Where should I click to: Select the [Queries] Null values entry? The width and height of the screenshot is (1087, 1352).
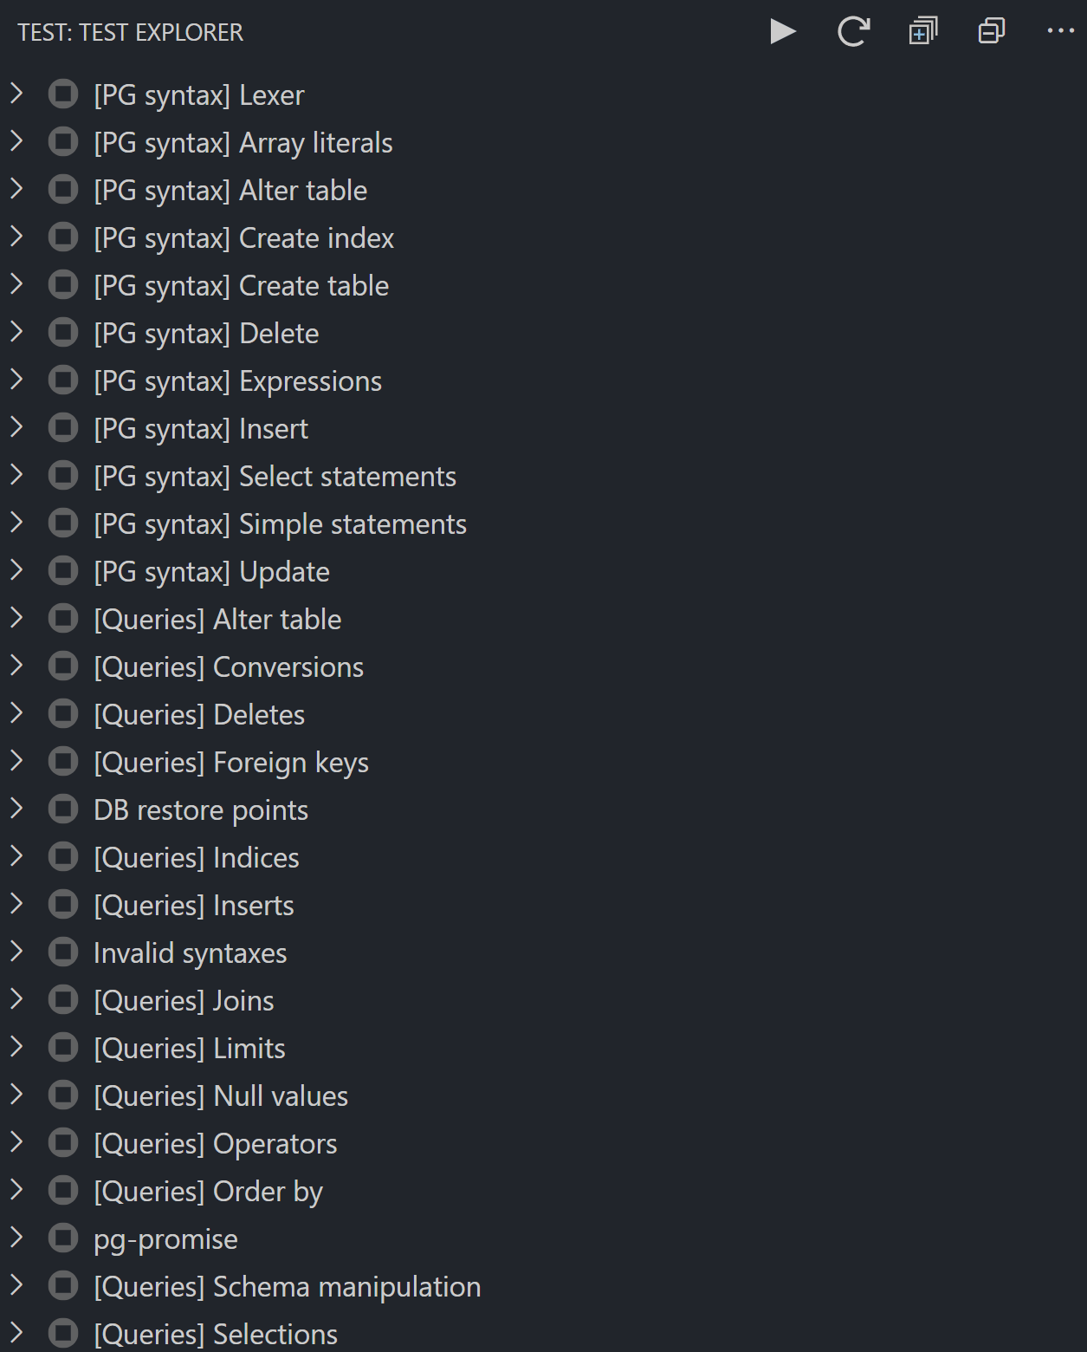[543, 1095]
